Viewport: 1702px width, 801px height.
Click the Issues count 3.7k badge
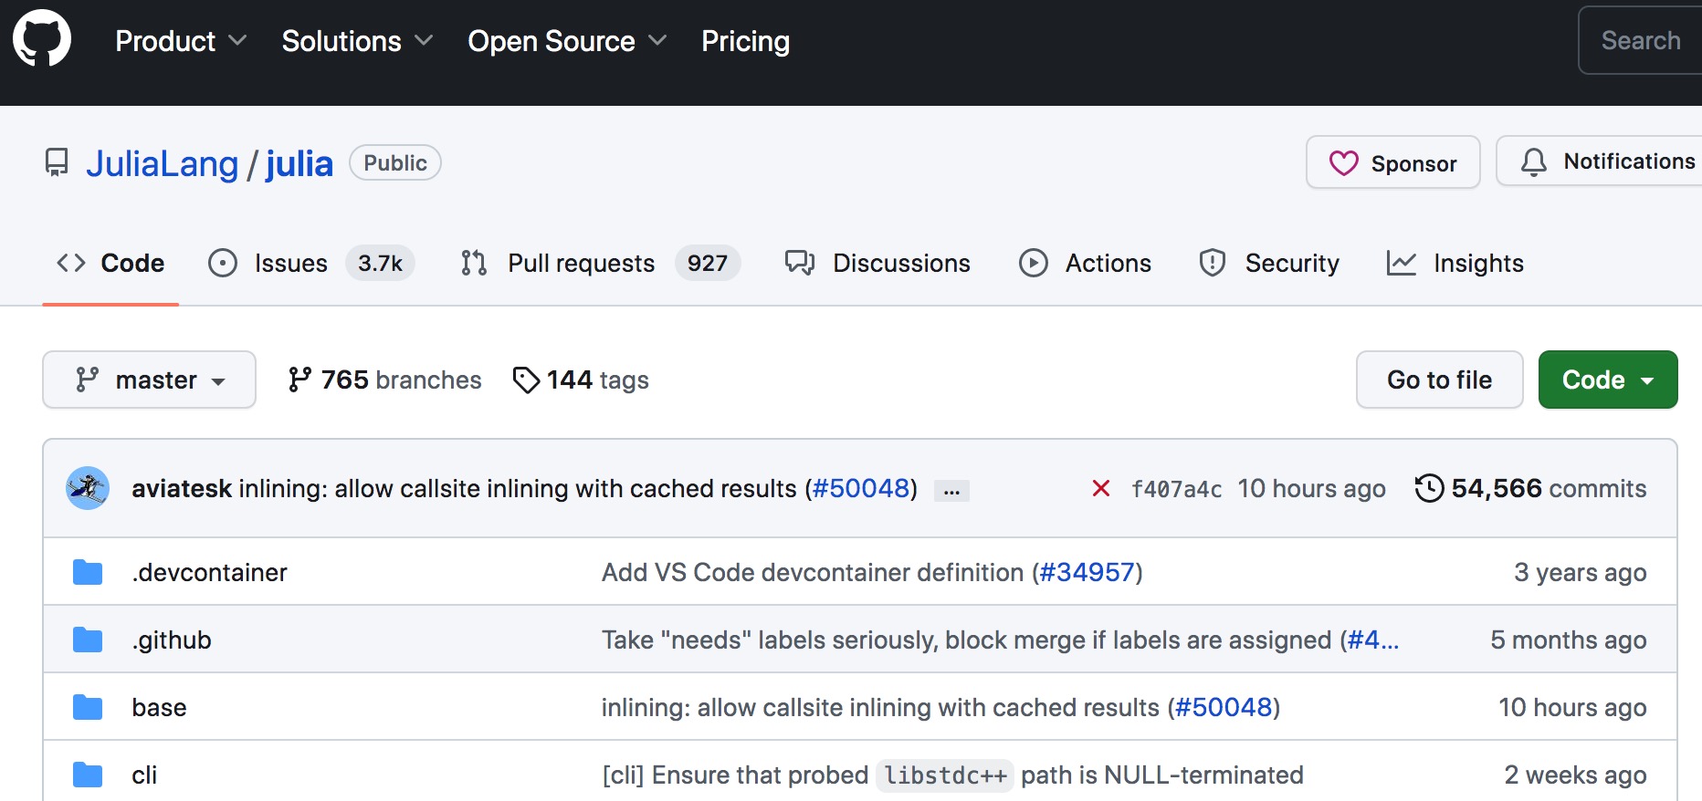(380, 263)
